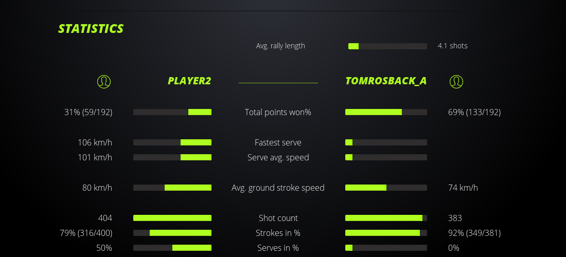Click TOMROSBACK_A's Total points won bar
This screenshot has height=257, width=566.
386,112
